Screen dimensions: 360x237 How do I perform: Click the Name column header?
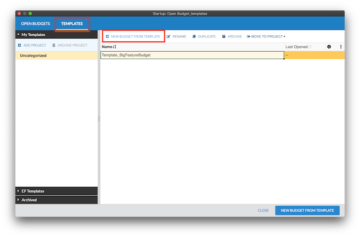coord(193,47)
